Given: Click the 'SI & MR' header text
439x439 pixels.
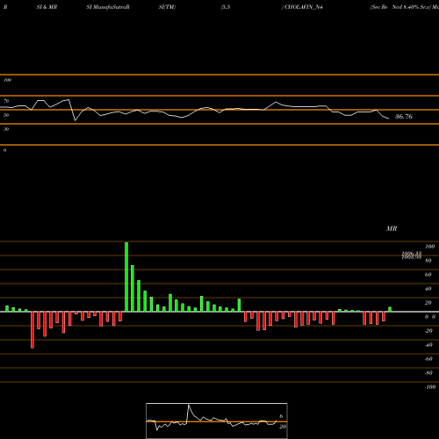Looking at the screenshot, I should pyautogui.click(x=47, y=7).
